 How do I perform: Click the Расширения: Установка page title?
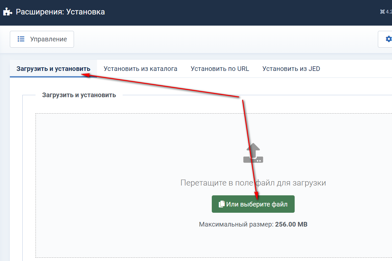pos(61,12)
